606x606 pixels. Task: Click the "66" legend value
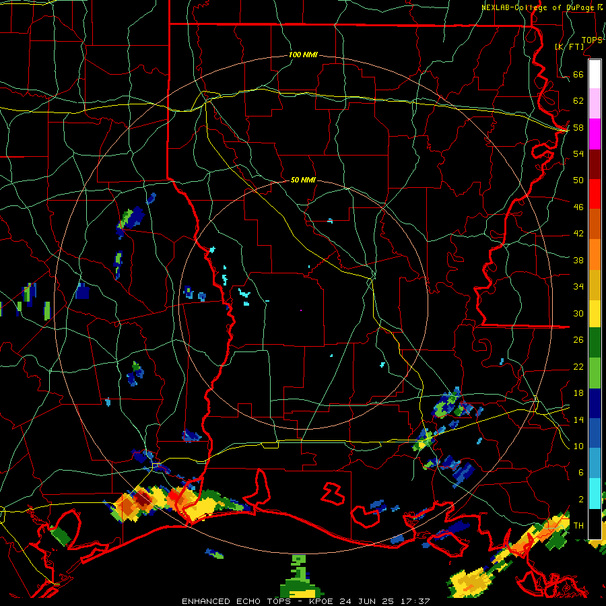click(578, 74)
